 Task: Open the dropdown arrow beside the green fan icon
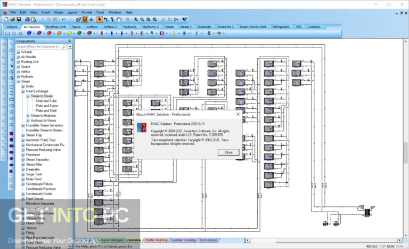tap(84, 34)
